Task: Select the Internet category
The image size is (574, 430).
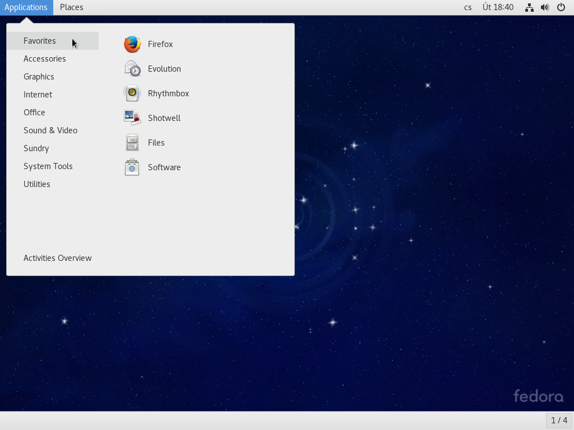Action: pos(38,95)
